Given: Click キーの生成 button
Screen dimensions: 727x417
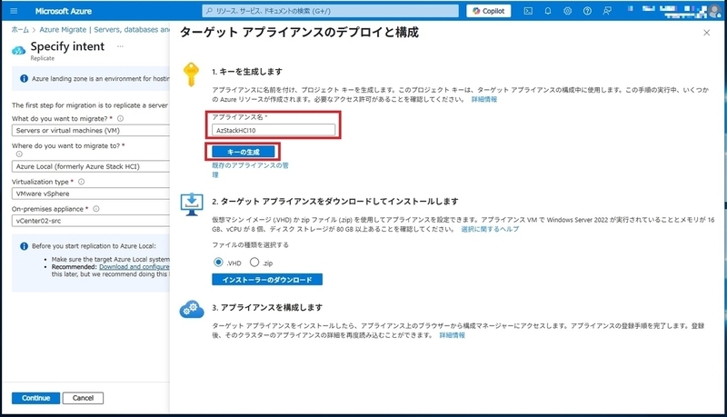Looking at the screenshot, I should [x=244, y=152].
